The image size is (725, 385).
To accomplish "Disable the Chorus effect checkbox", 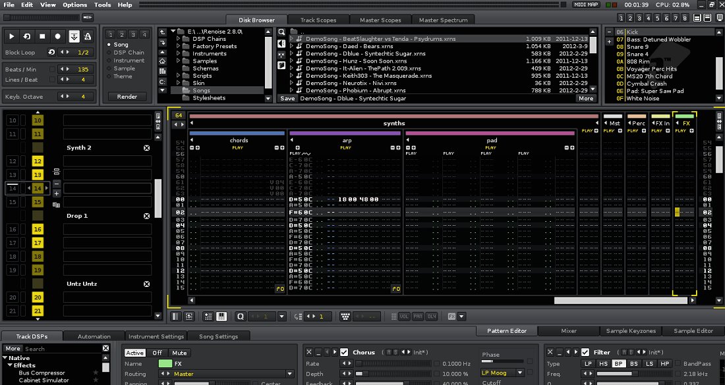I will click(x=344, y=352).
